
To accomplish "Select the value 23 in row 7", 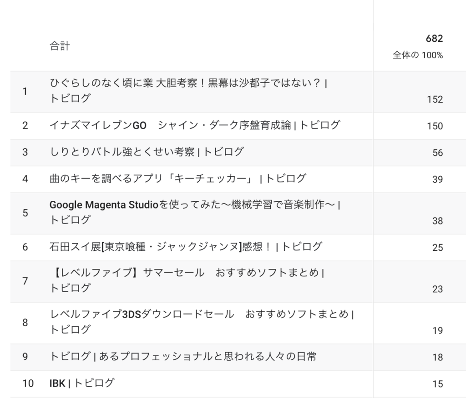I will [x=437, y=289].
